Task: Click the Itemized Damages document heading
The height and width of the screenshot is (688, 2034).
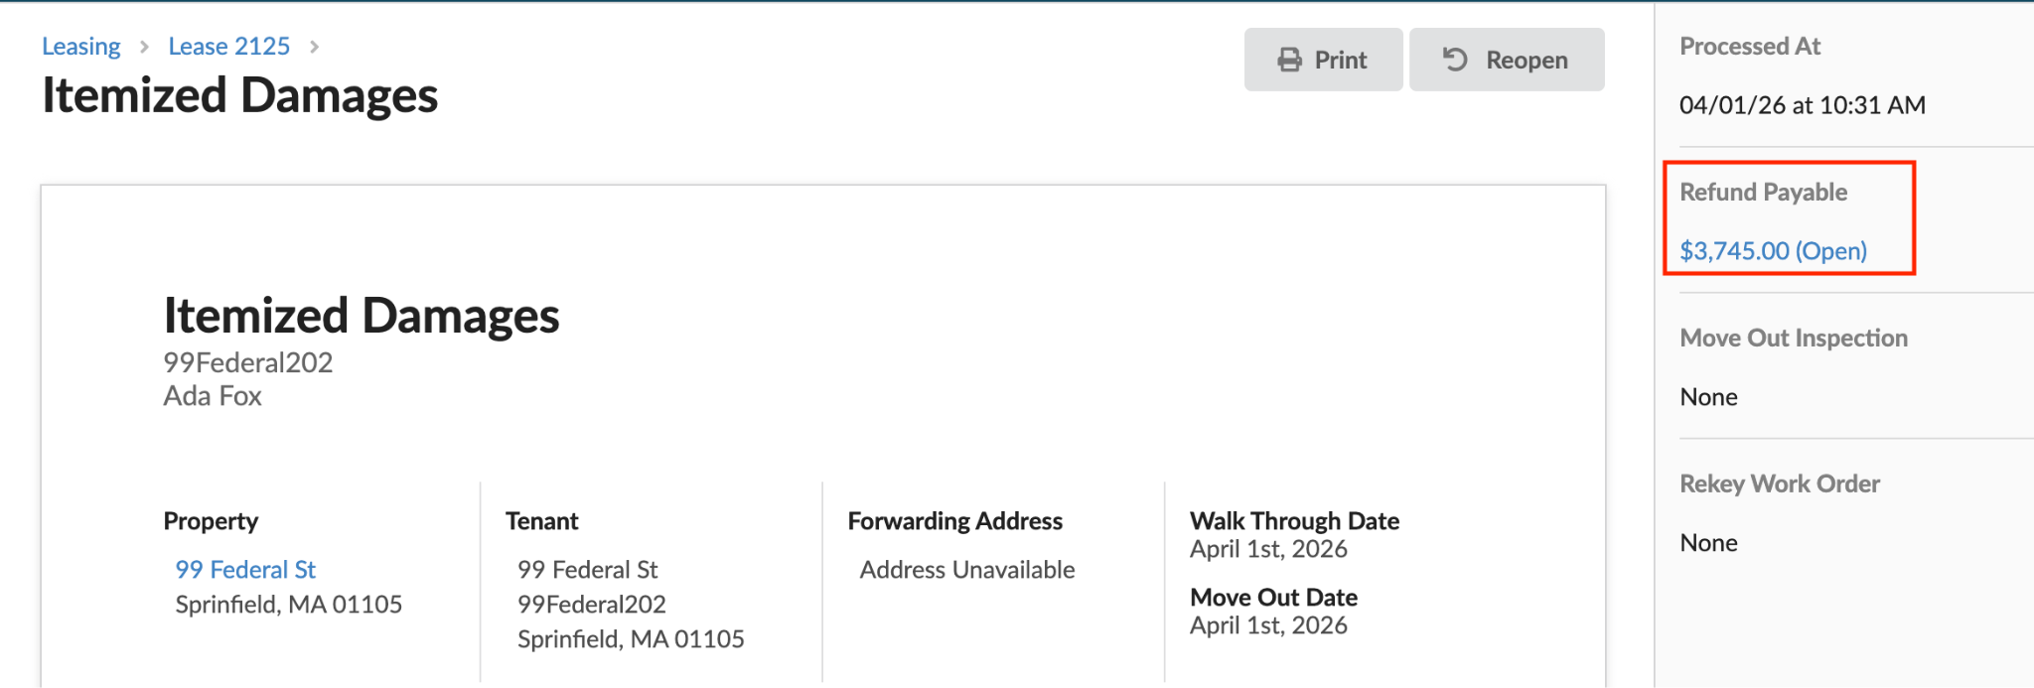Action: (362, 316)
